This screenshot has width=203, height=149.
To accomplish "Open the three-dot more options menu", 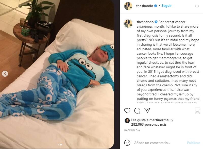I will 197,6.
